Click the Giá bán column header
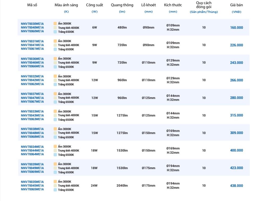Image resolution: width=261 pixels, height=201 pixels. (x=236, y=5)
